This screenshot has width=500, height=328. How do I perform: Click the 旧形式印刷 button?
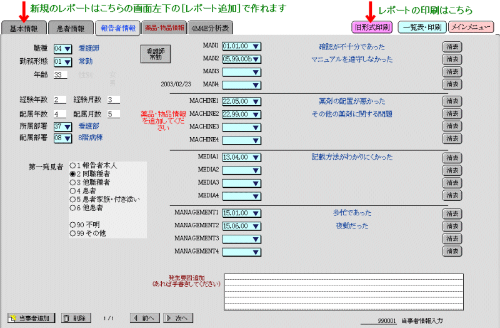coord(372,28)
